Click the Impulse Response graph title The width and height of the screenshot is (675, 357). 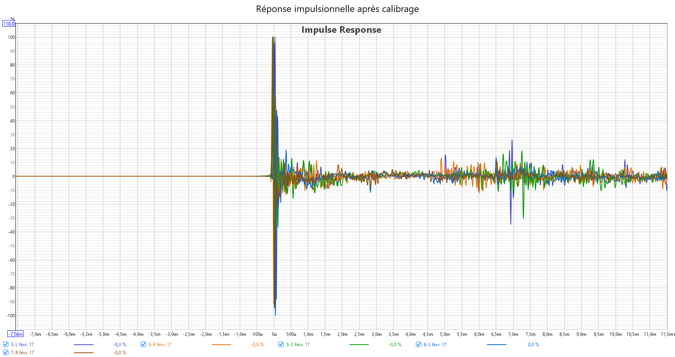tap(341, 30)
